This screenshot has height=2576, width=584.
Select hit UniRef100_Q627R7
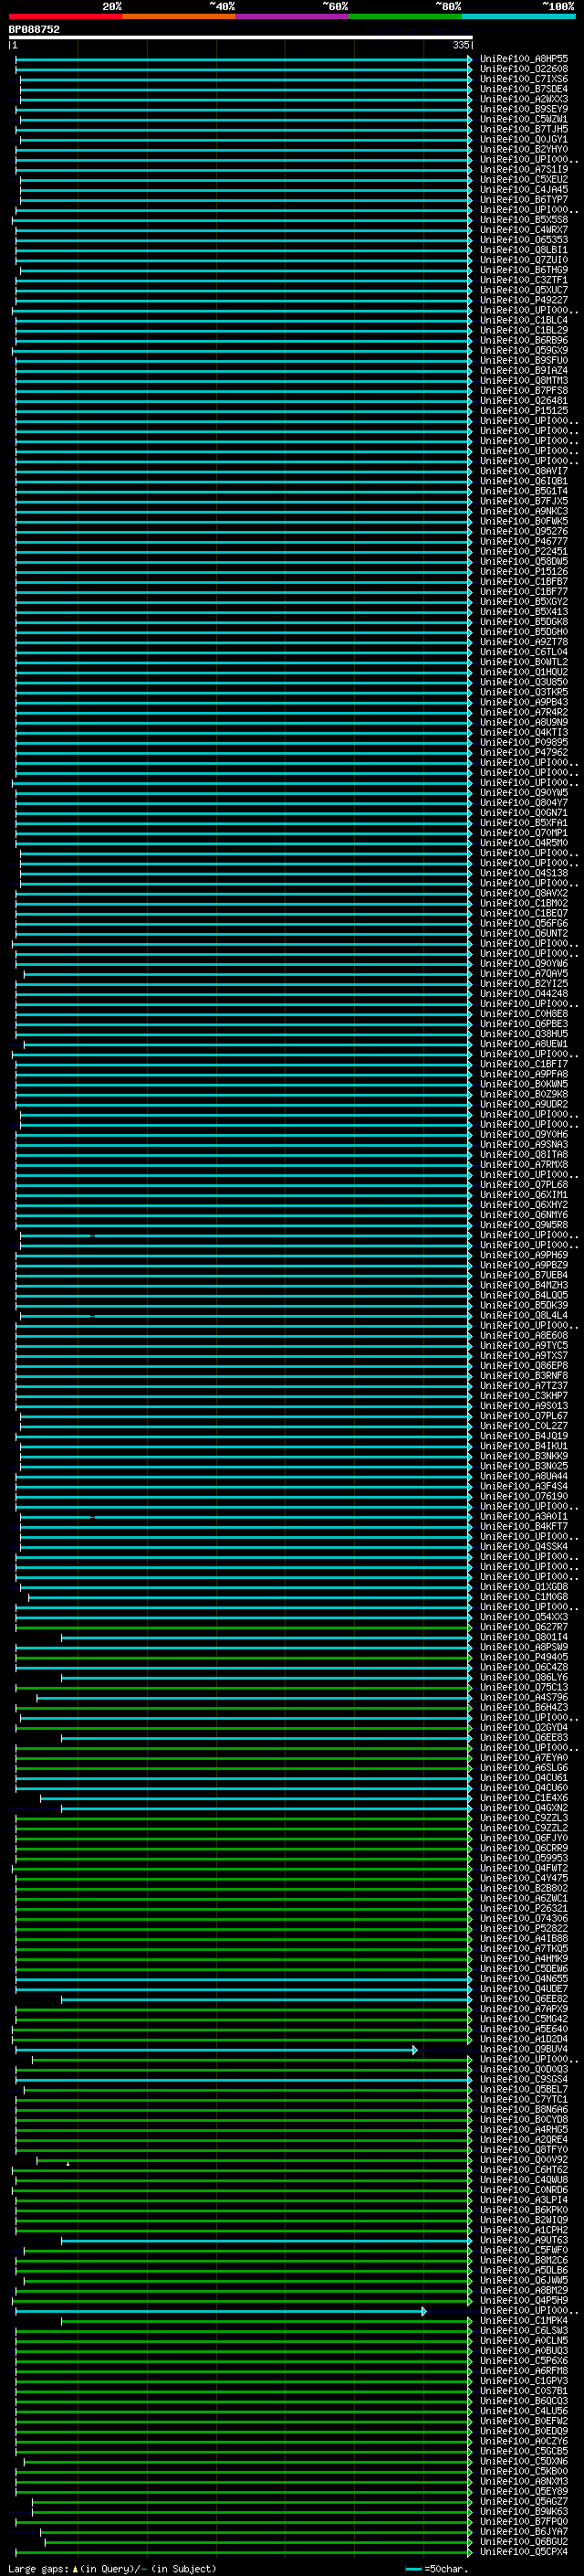click(x=524, y=1628)
